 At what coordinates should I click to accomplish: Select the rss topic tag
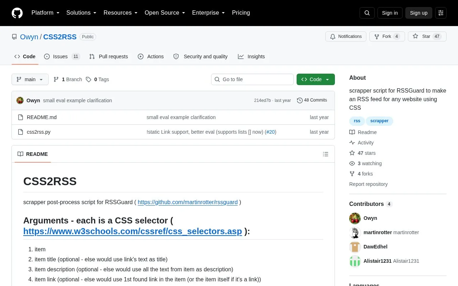tap(357, 121)
